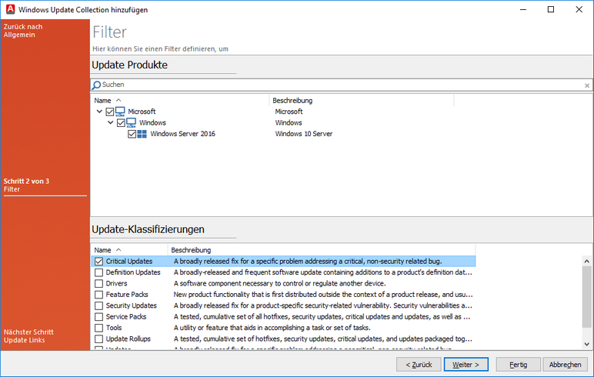Clear the search field with the x icon
The height and width of the screenshot is (377, 594).
click(587, 85)
